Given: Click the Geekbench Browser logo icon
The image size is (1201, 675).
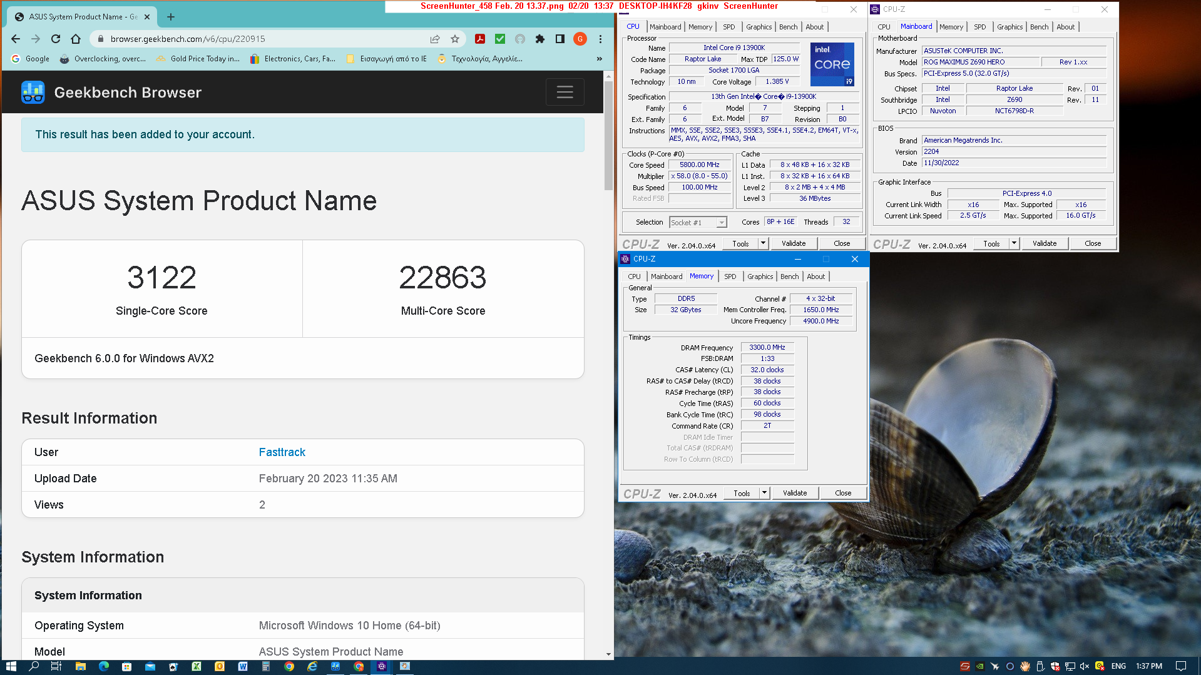Looking at the screenshot, I should [33, 93].
